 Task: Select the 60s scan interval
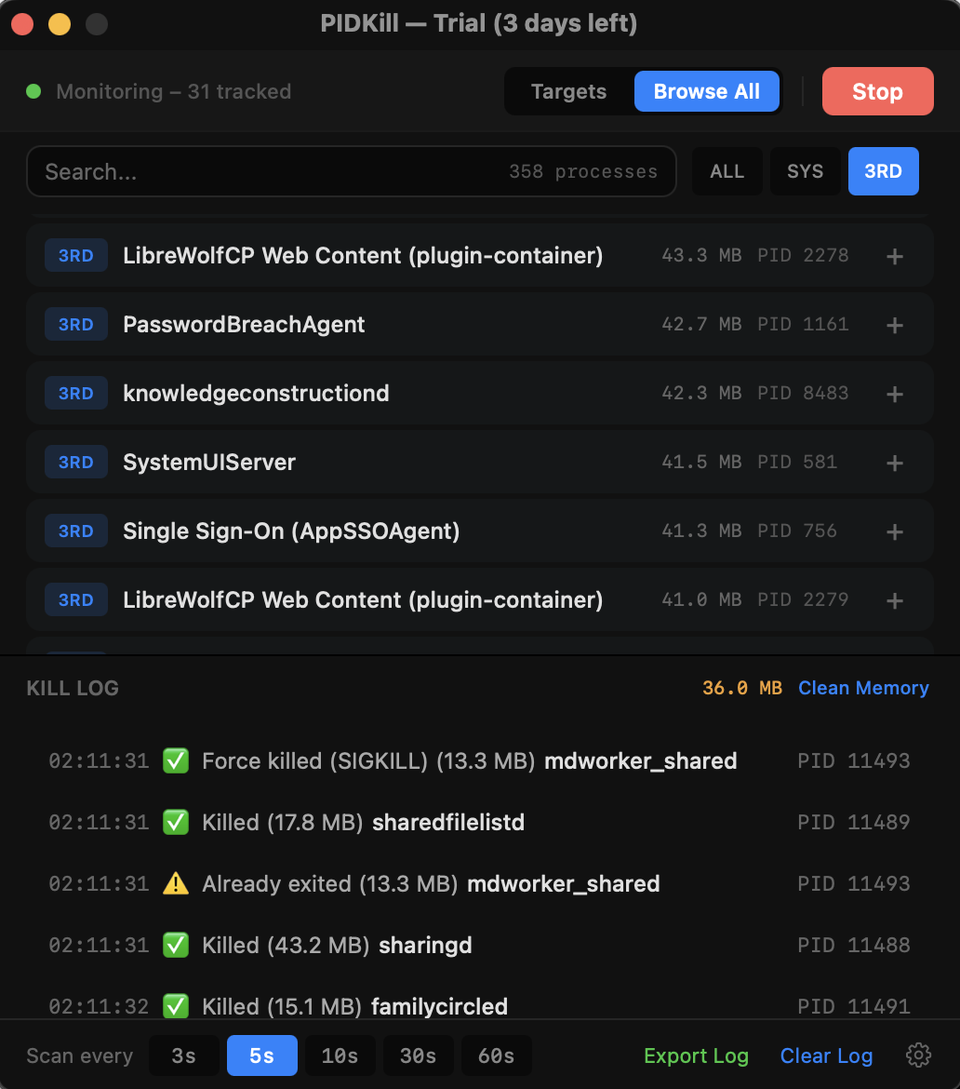pyautogui.click(x=496, y=1055)
